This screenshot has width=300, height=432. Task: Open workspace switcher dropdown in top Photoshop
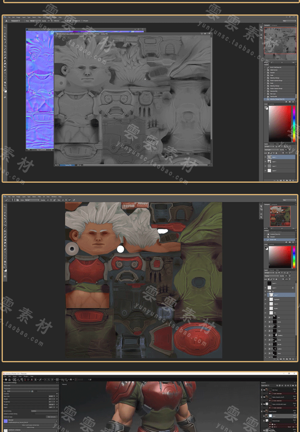pos(290,21)
